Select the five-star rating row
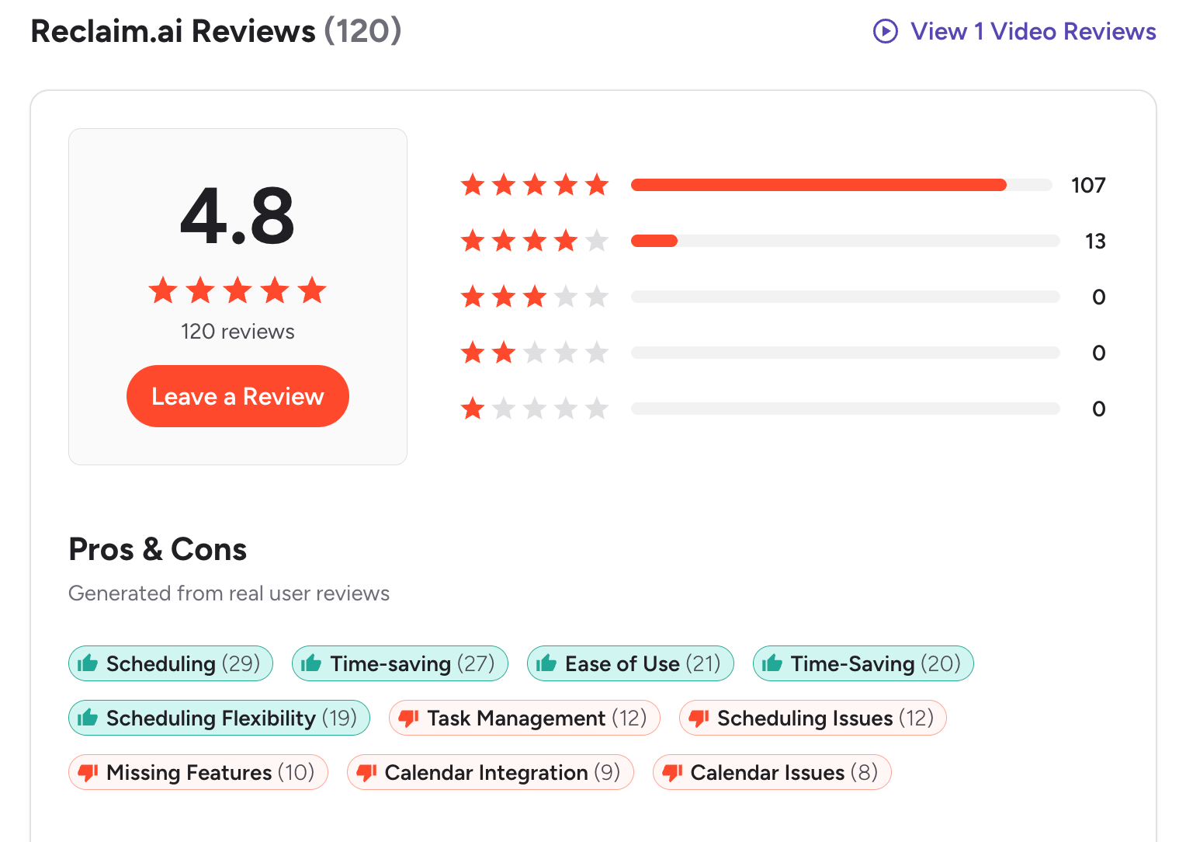The width and height of the screenshot is (1186, 842). [534, 185]
